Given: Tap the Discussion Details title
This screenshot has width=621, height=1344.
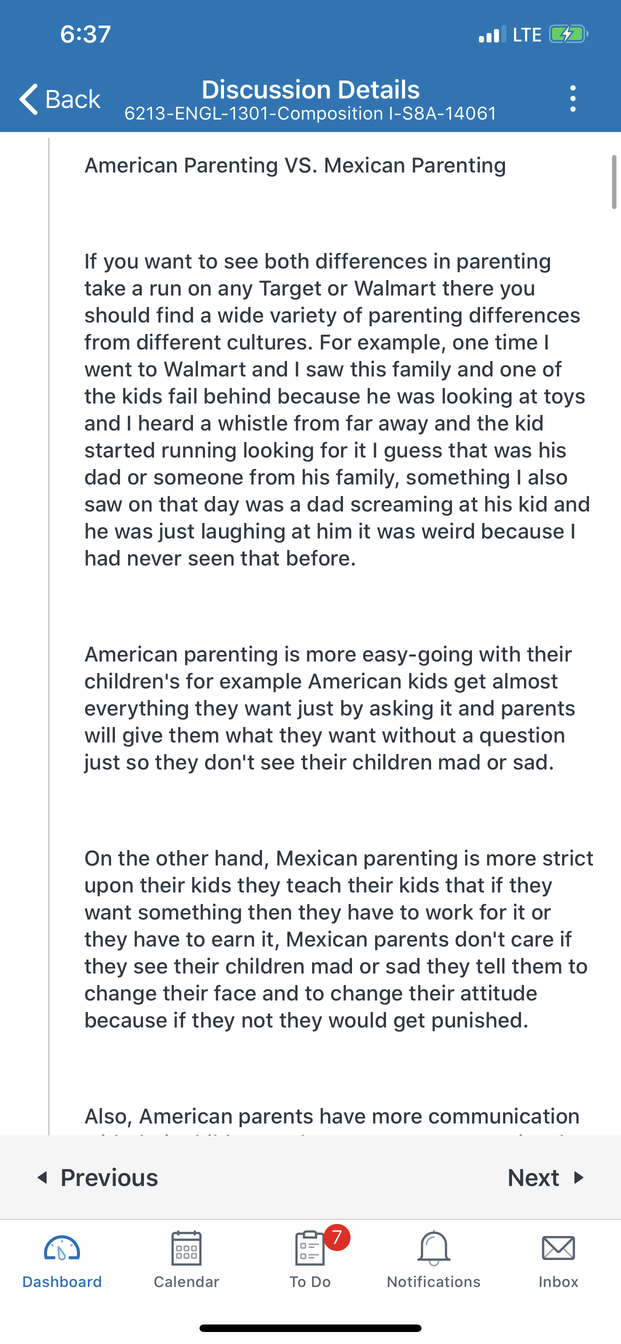Looking at the screenshot, I should [310, 89].
